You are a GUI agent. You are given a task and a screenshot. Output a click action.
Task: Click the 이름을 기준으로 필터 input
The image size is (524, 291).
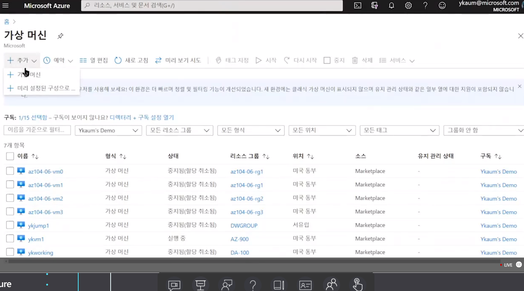[37, 130]
